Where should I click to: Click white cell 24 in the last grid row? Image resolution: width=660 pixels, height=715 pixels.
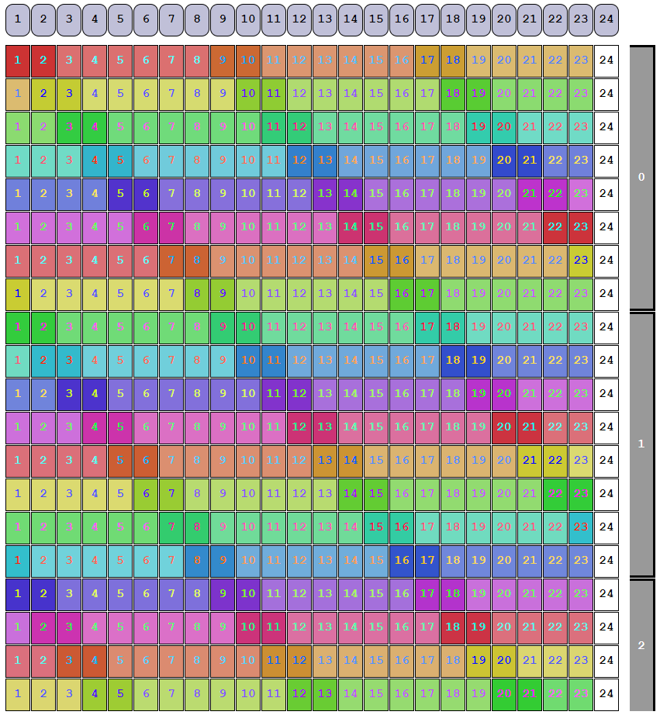point(606,694)
